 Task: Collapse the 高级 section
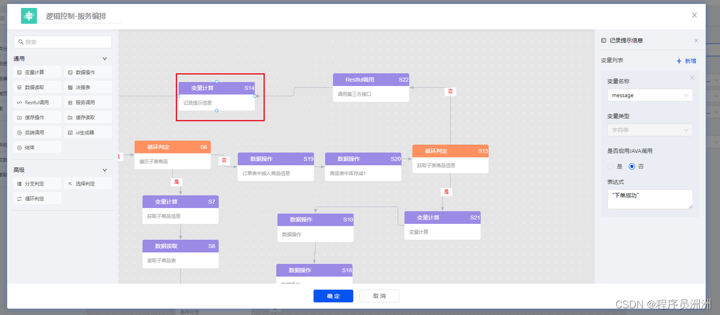[105, 170]
